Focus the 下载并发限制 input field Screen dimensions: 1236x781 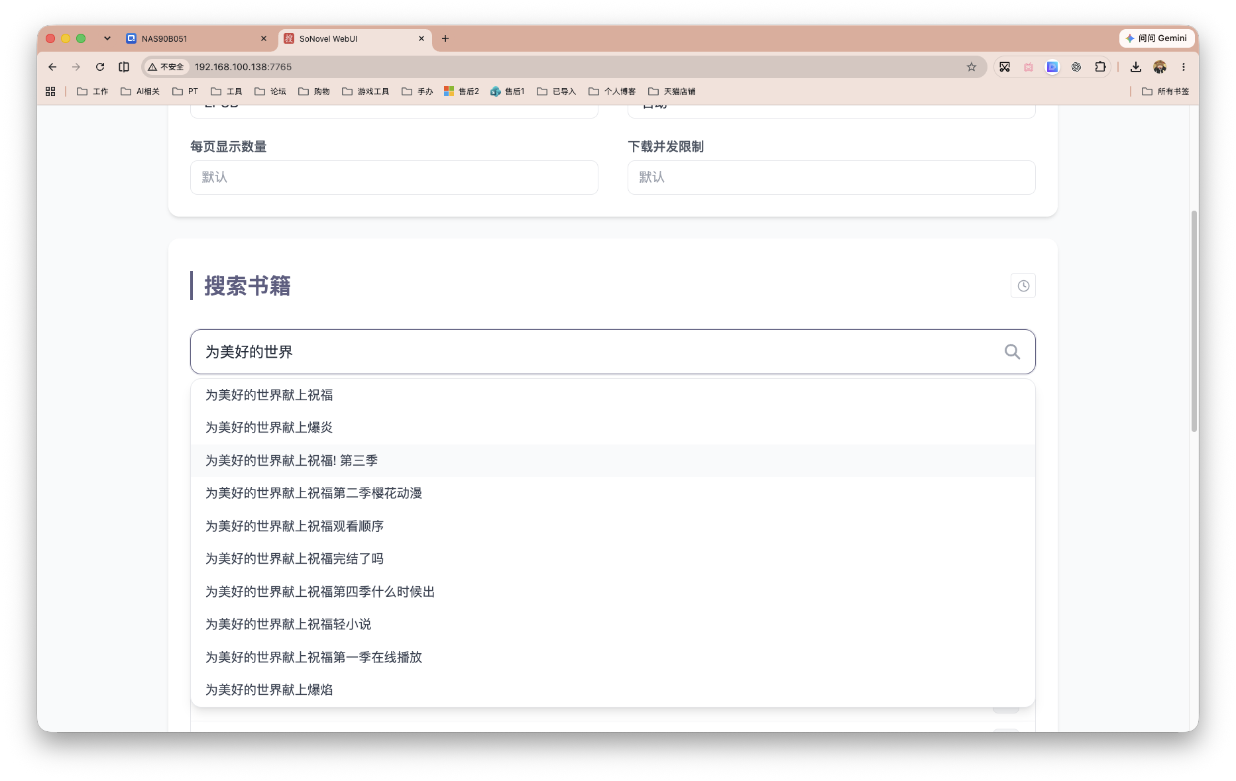click(832, 178)
